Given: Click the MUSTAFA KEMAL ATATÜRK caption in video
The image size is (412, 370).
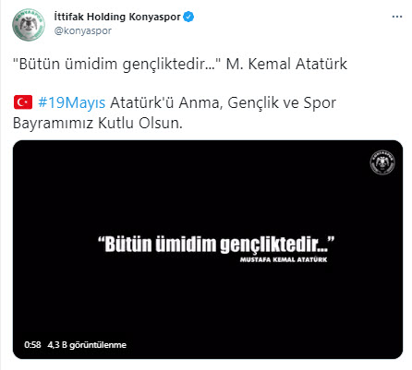Looking at the screenshot, I should 284,259.
